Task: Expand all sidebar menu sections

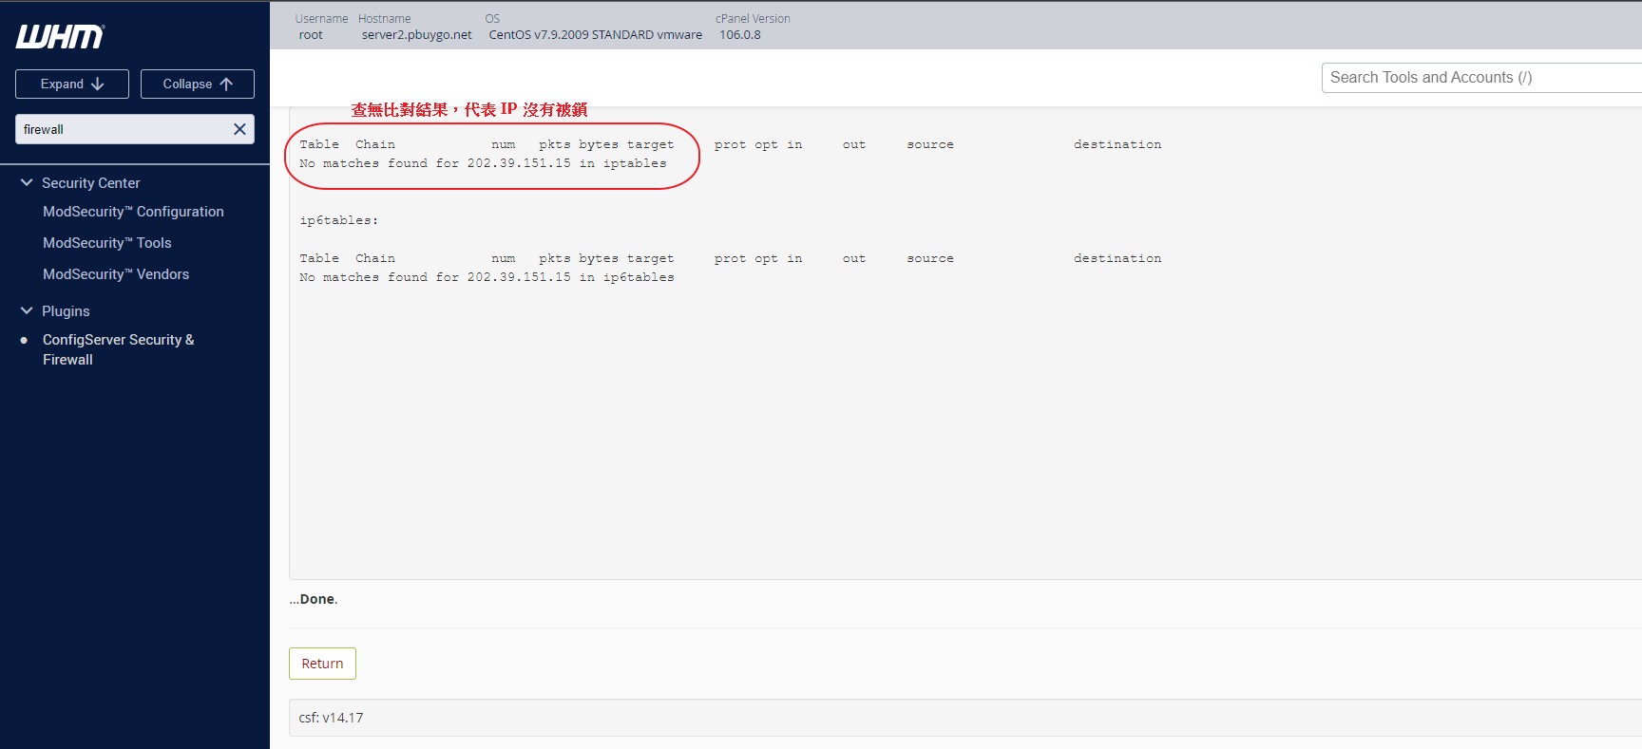Action: [x=72, y=84]
